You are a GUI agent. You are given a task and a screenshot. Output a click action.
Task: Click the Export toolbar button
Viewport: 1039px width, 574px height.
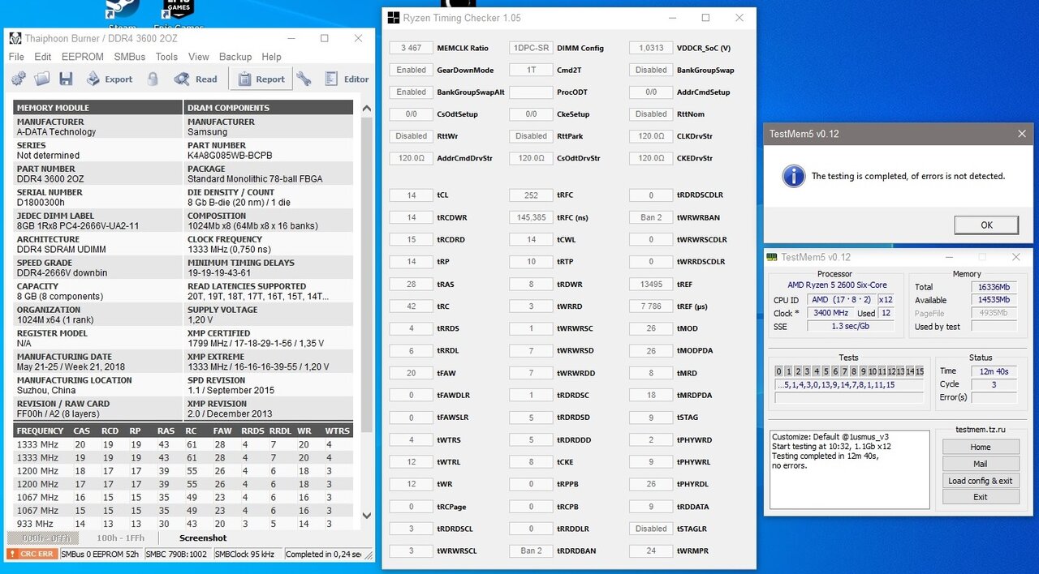(x=109, y=79)
